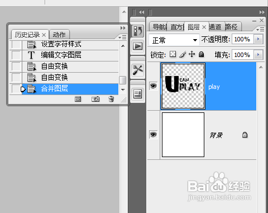Click the history list scrollbar thumb
The image size is (268, 213).
[122, 80]
